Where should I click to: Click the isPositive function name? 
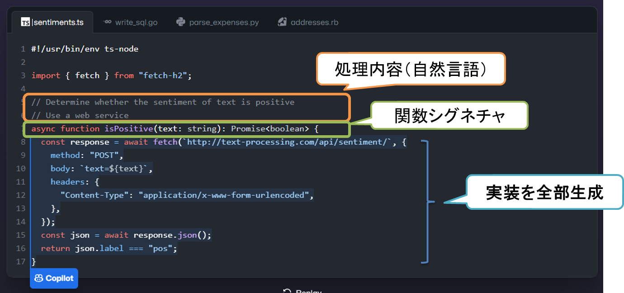[129, 129]
